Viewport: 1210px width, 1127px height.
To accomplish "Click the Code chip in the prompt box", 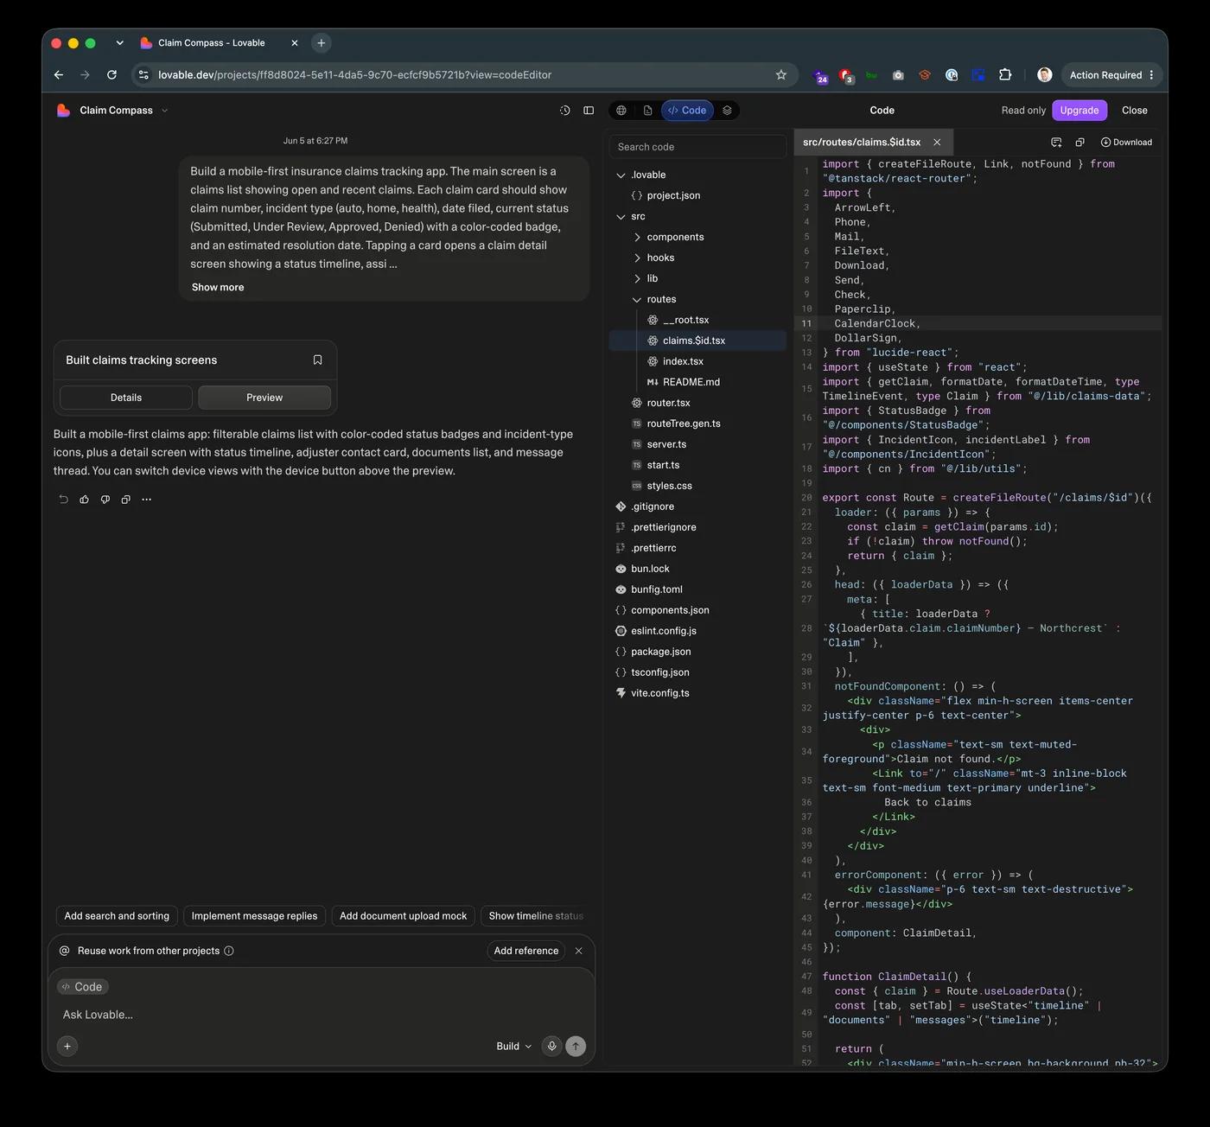I will [x=82, y=987].
